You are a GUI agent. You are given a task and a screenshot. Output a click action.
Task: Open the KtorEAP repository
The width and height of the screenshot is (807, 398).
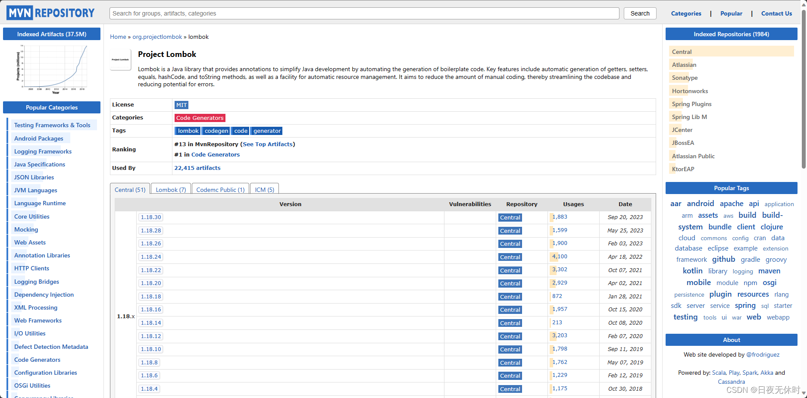tap(683, 169)
